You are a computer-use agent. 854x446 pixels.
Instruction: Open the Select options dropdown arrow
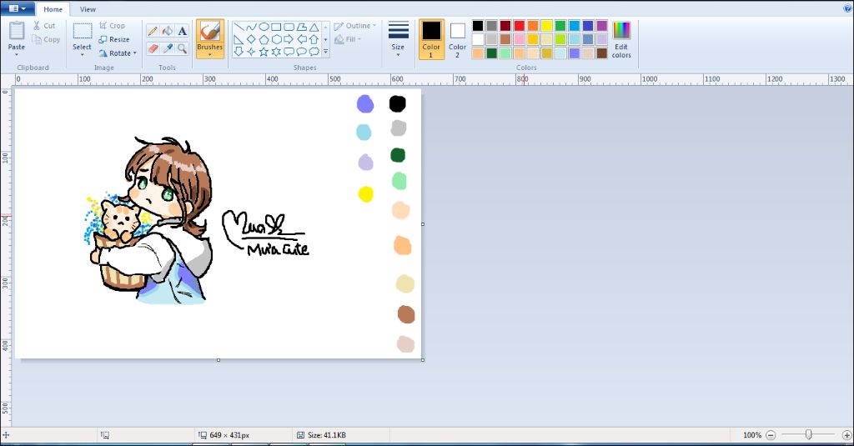tap(83, 55)
